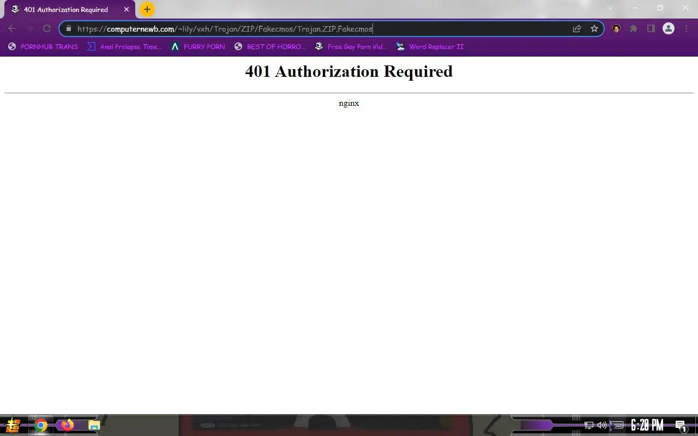Close the 401 Authorization Required tab

127,9
